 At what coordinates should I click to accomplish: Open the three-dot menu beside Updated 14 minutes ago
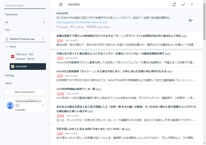tap(43, 39)
